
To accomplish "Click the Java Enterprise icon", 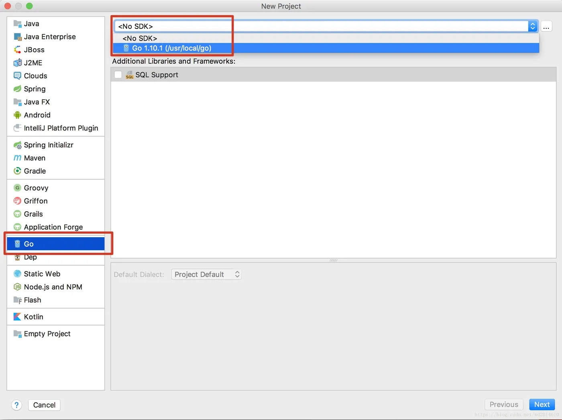I will [17, 37].
